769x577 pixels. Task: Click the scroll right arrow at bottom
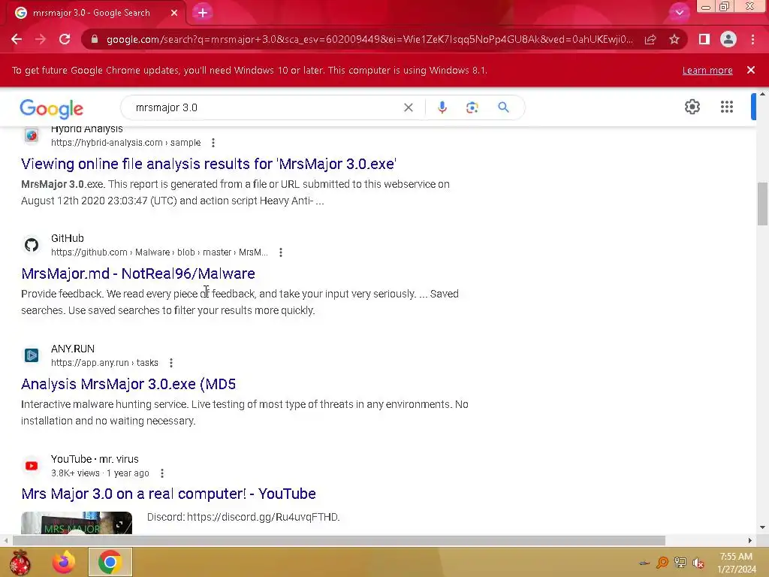[x=750, y=541]
